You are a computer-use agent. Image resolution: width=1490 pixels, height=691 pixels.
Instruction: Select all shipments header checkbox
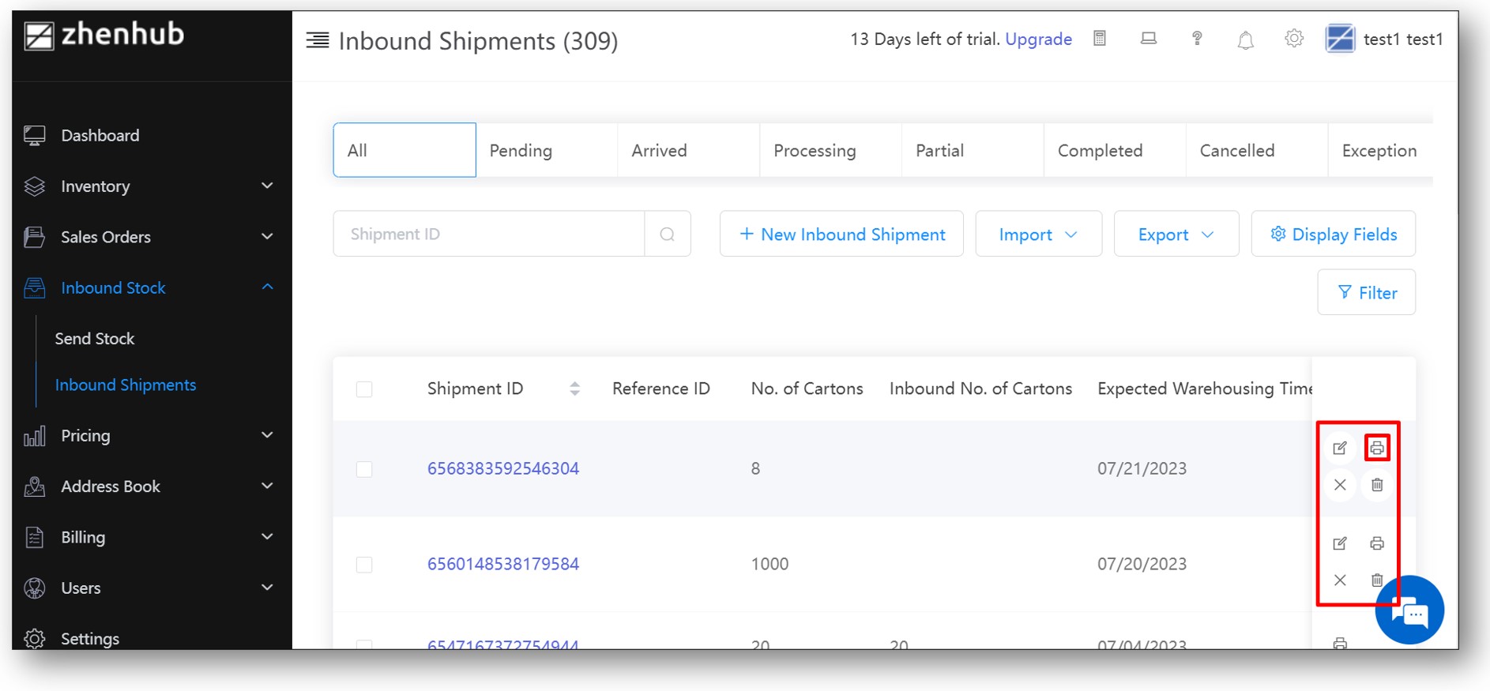[364, 389]
